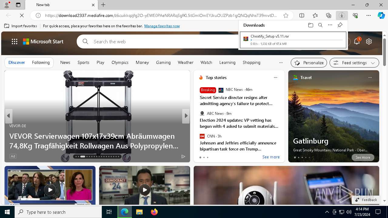Open the Sports category

83,62
